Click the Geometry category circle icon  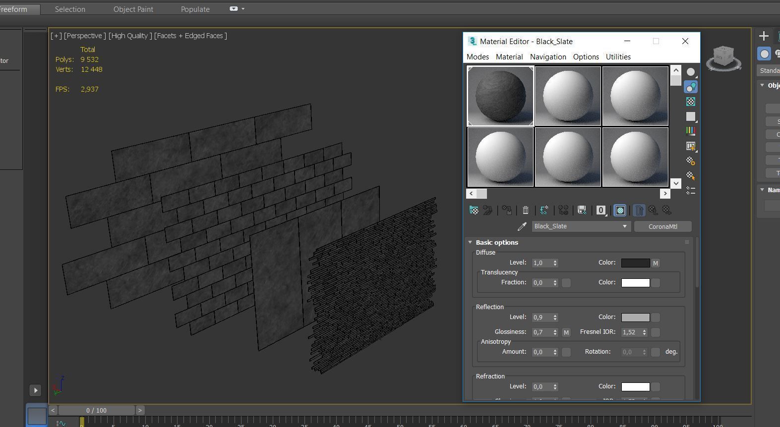pyautogui.click(x=764, y=54)
